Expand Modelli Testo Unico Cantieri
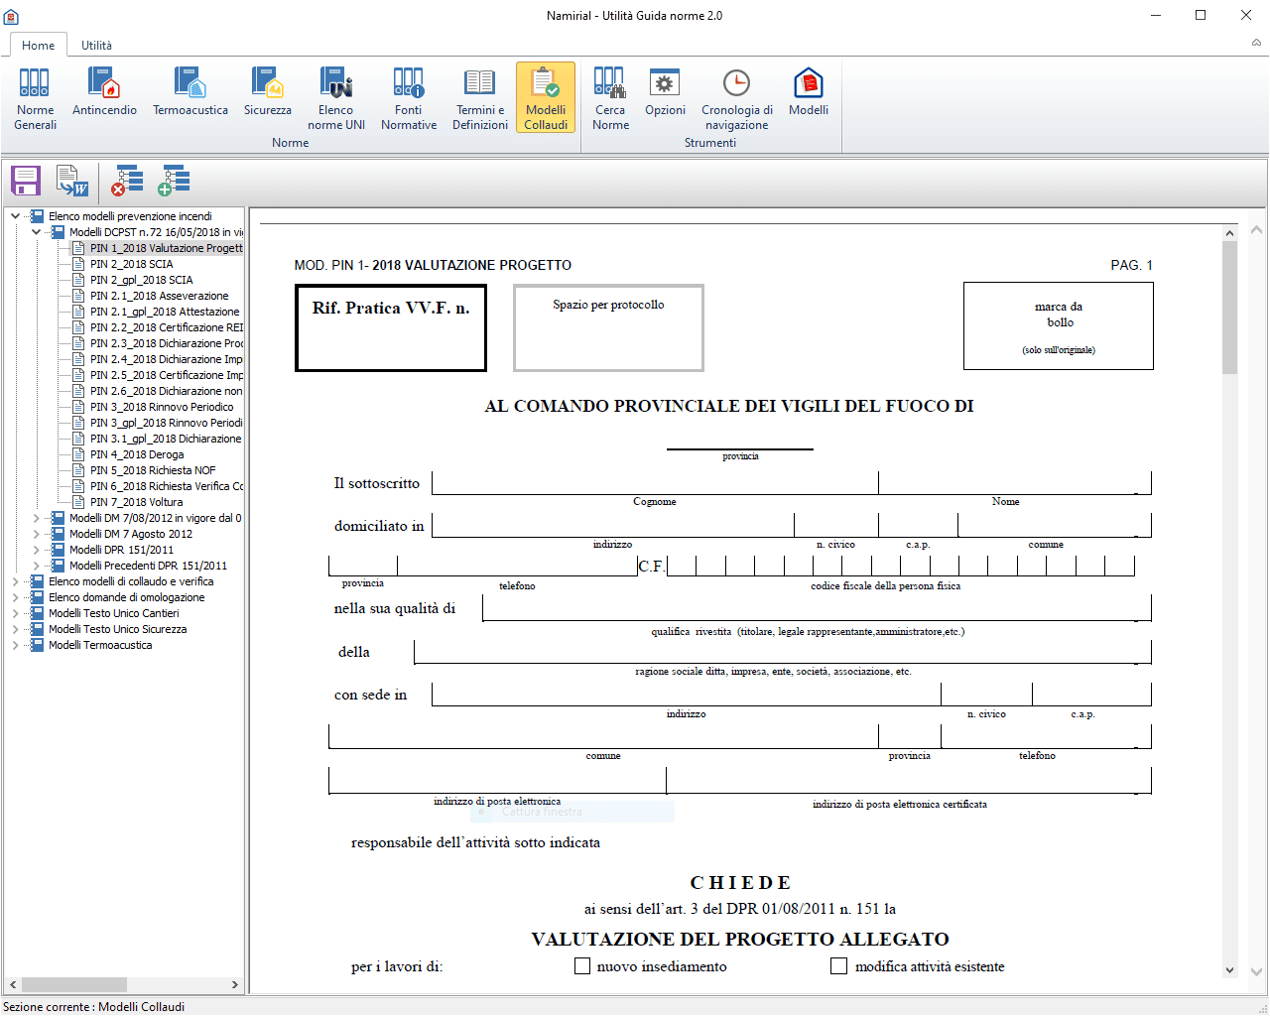1270x1016 pixels. tap(15, 613)
